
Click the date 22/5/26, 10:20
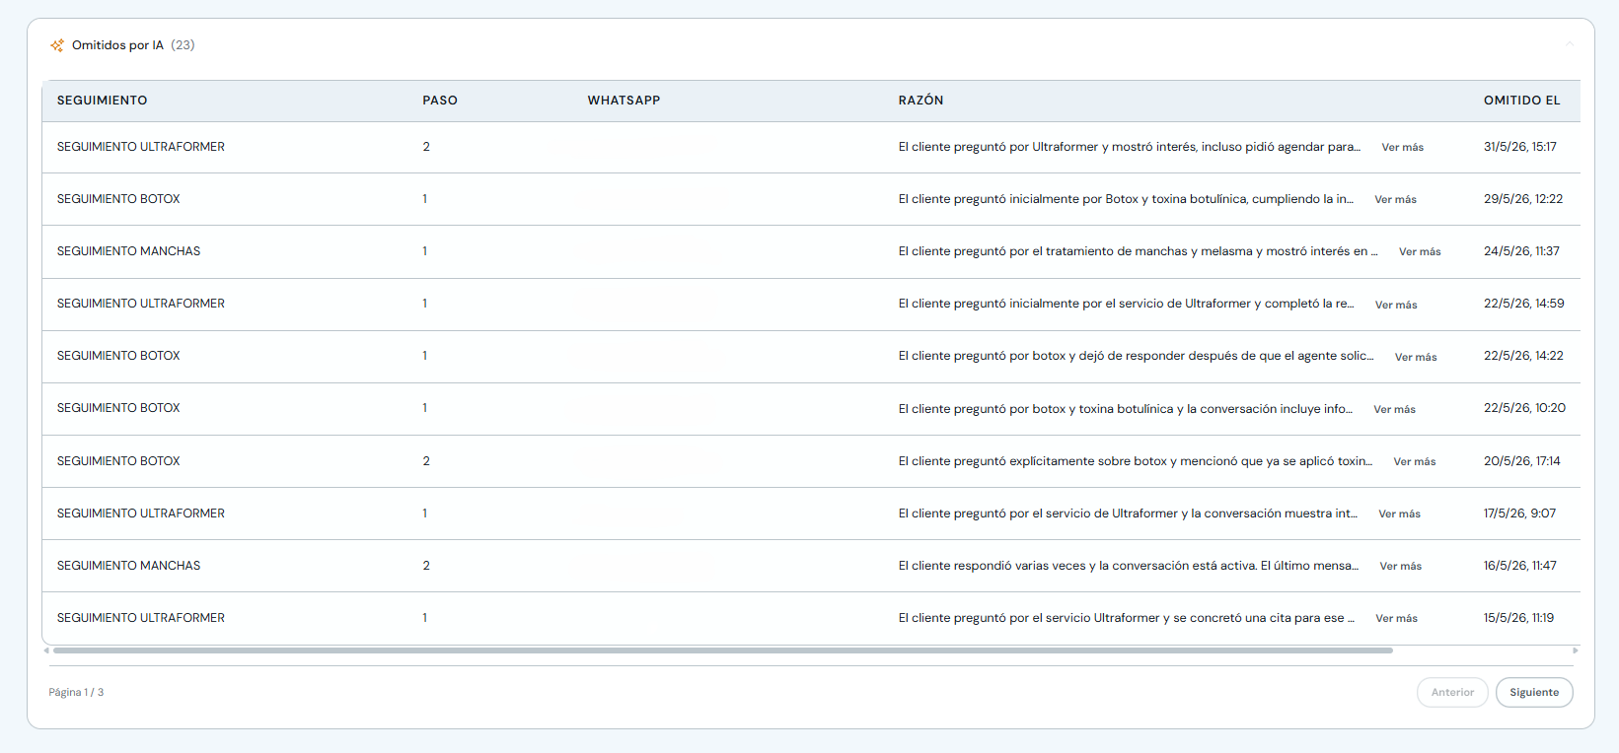pos(1524,408)
